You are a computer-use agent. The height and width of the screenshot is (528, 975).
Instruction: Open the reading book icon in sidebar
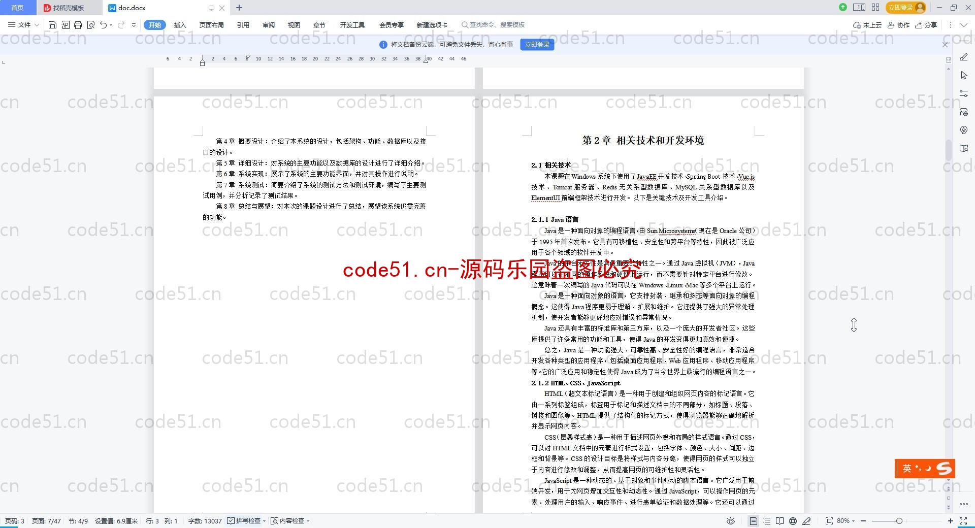(x=964, y=148)
